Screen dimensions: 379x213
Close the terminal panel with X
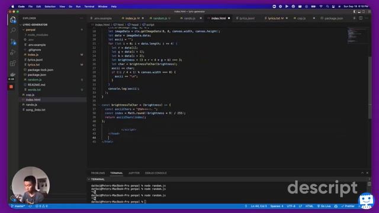367,173
